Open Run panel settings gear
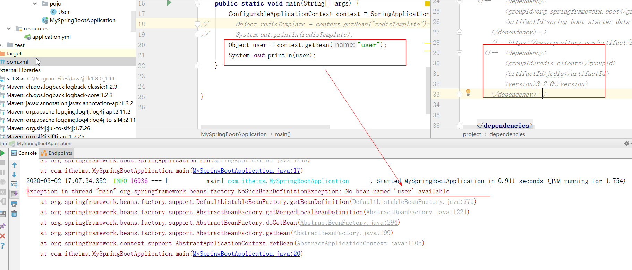 (626, 143)
